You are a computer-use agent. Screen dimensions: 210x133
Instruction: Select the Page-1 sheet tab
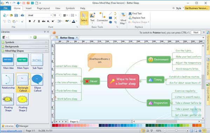[74, 122]
